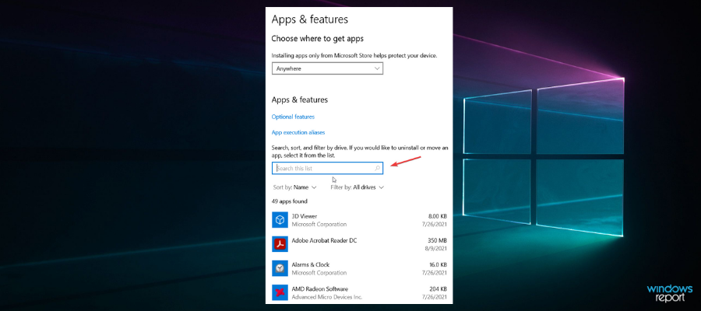Screen dimensions: 701x311
Task: Select the AMD Radeon Software entry name
Action: pyautogui.click(x=319, y=288)
